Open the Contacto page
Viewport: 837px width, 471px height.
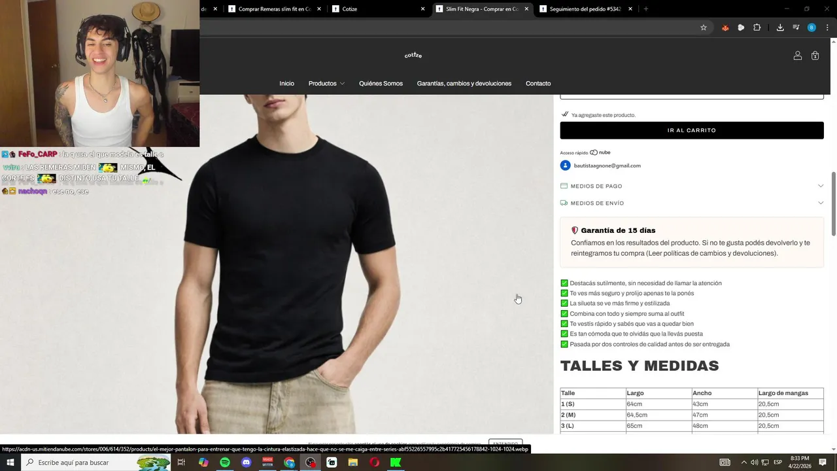[x=538, y=83]
